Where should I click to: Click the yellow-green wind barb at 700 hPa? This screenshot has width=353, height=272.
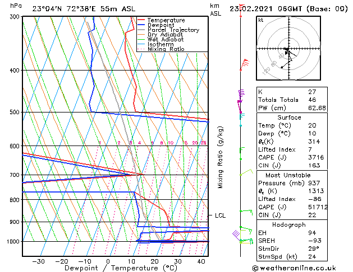tap(246, 172)
